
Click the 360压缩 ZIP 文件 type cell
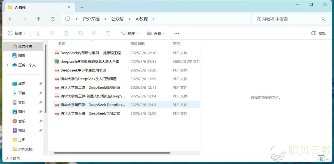(186, 62)
